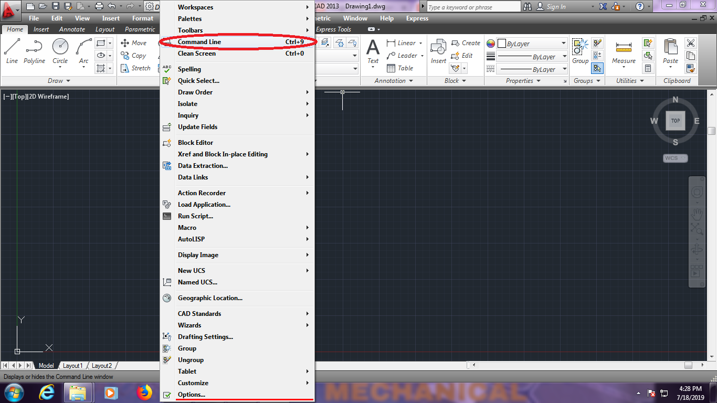Click the Create block button

click(x=465, y=43)
